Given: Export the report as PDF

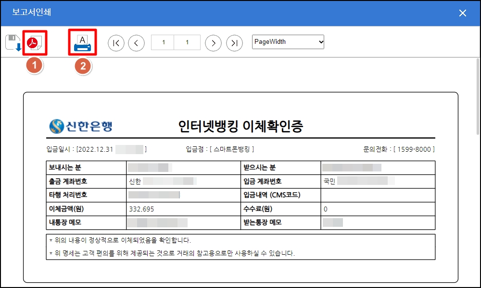Looking at the screenshot, I should [x=34, y=42].
